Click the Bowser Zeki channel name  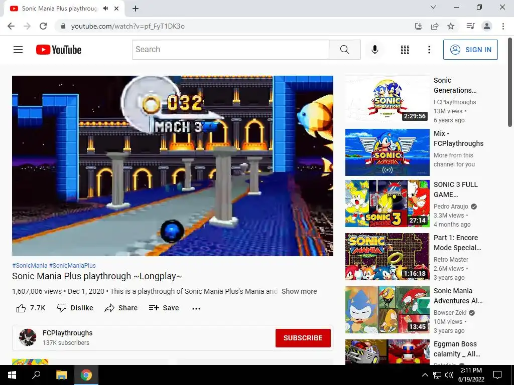(450, 313)
